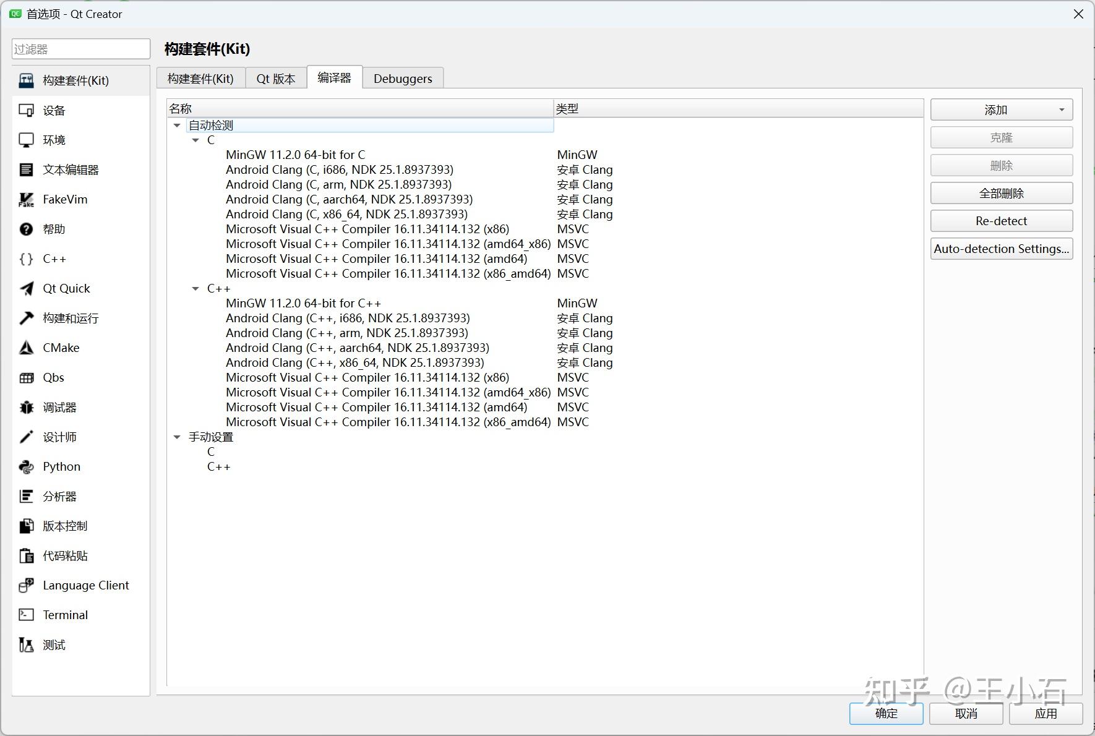This screenshot has width=1095, height=736.
Task: Open 分析器 (Analyzer) settings
Action: click(x=59, y=496)
